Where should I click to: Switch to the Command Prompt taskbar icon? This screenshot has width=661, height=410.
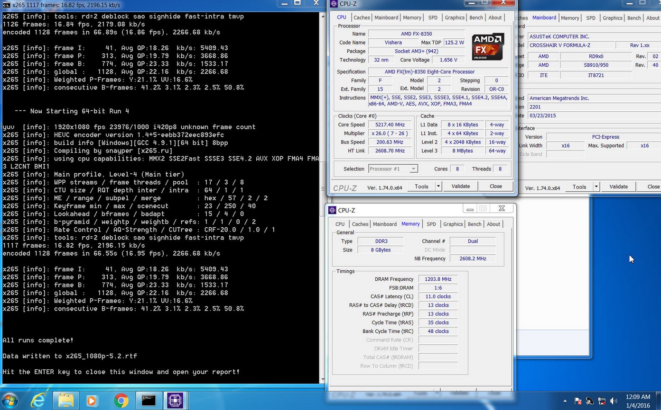coord(149,401)
